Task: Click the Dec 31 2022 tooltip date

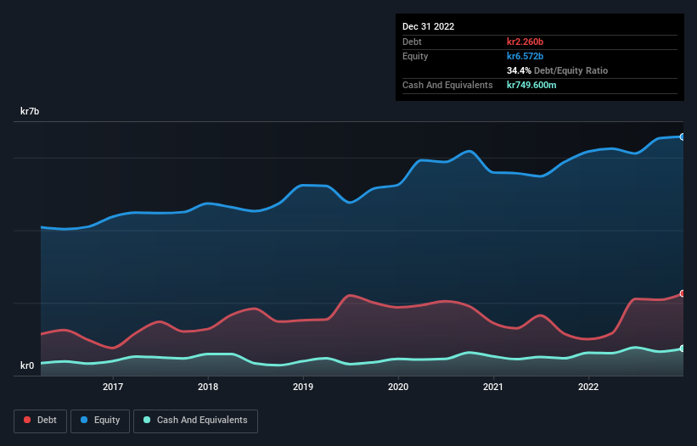Action: (429, 26)
